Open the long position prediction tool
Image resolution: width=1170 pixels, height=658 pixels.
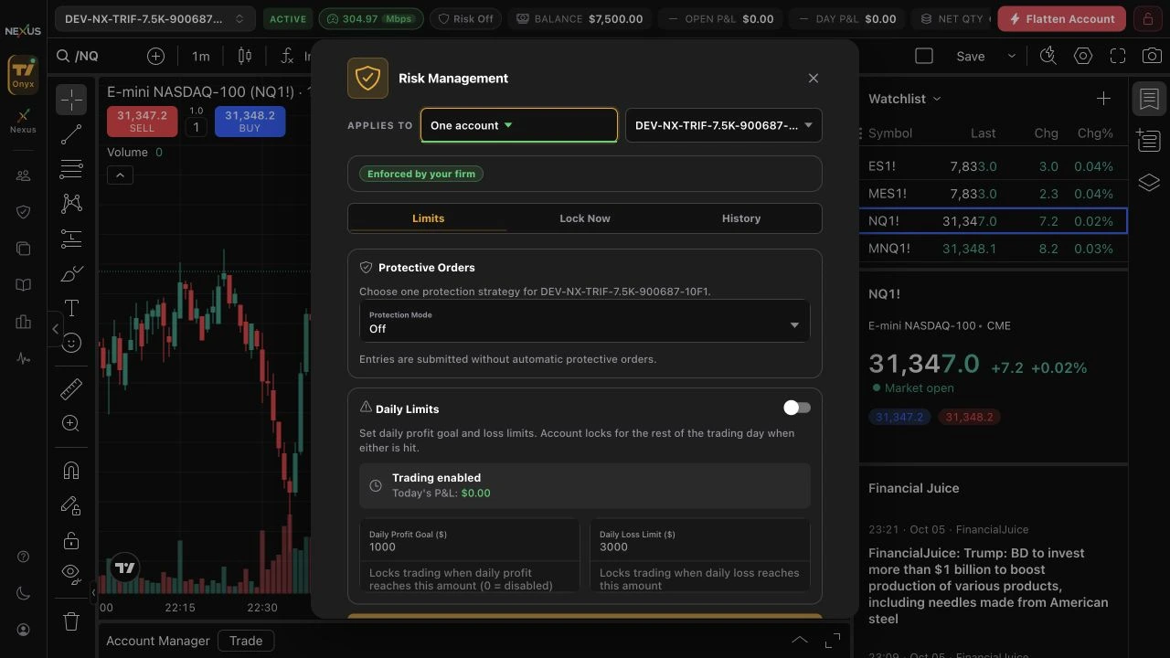click(71, 239)
